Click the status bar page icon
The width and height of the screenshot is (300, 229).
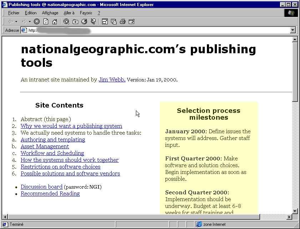point(5,224)
